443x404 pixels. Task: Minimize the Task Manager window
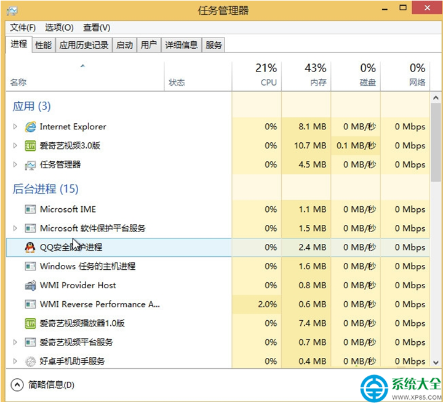click(385, 9)
